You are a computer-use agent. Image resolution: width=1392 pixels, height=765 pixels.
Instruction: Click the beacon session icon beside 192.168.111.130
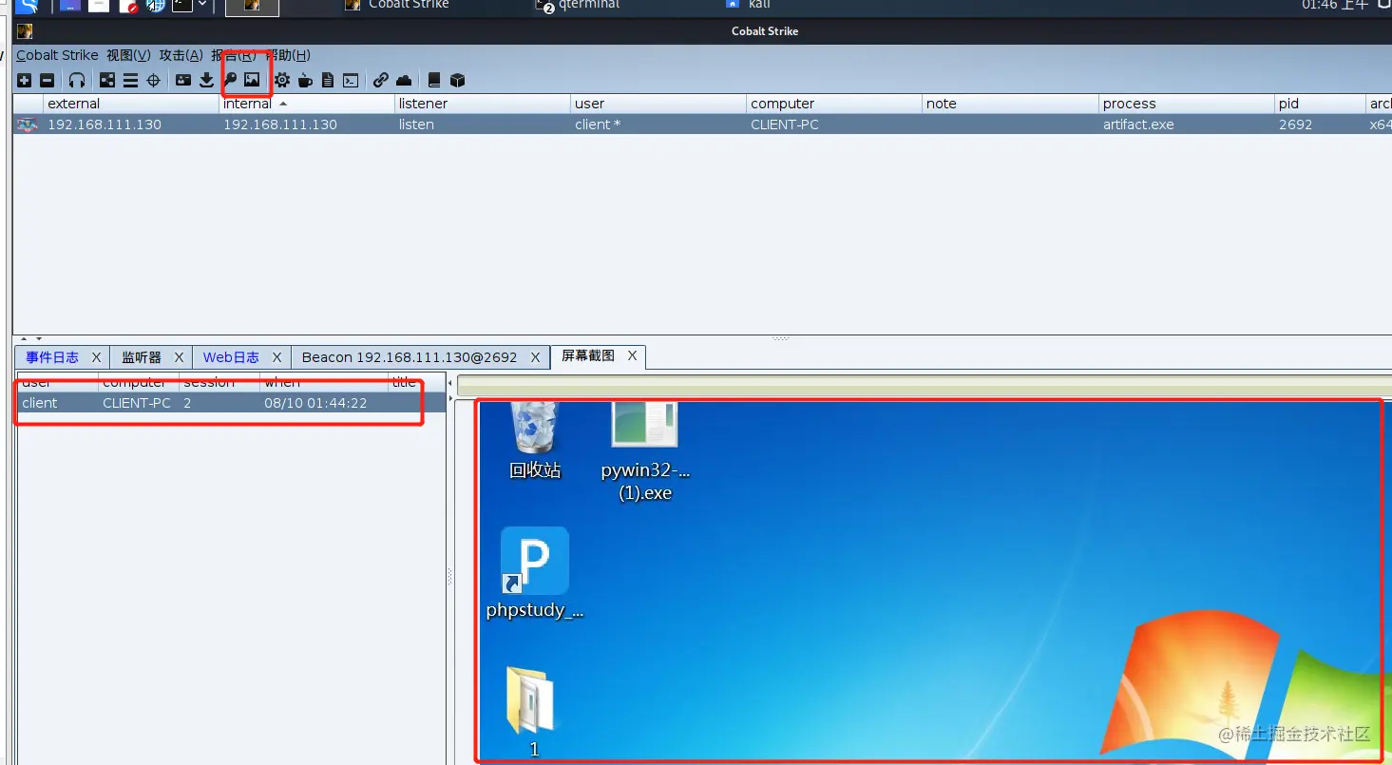click(x=28, y=124)
